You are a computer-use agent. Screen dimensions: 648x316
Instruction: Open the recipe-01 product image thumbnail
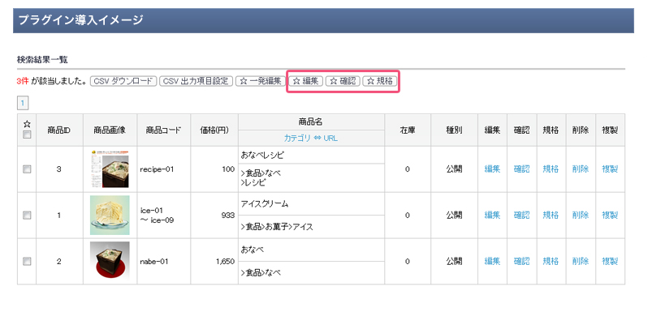pos(110,169)
